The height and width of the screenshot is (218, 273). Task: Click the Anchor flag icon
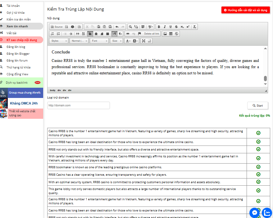(139, 34)
